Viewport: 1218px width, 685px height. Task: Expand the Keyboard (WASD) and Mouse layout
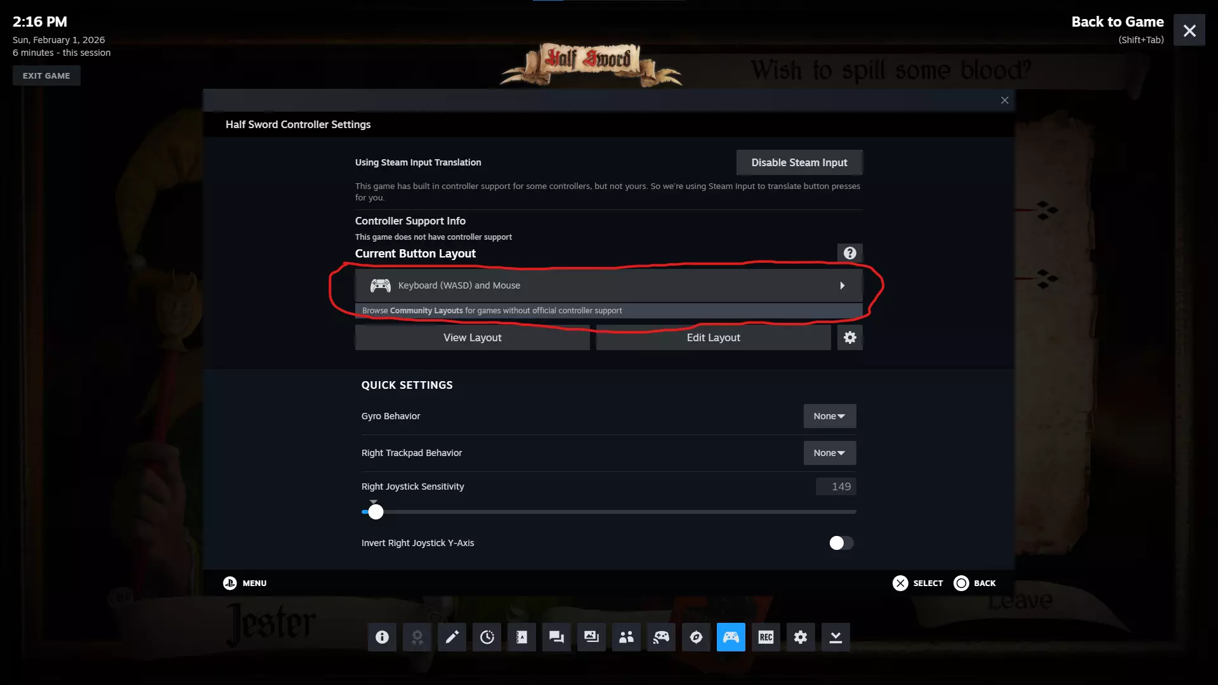click(608, 285)
